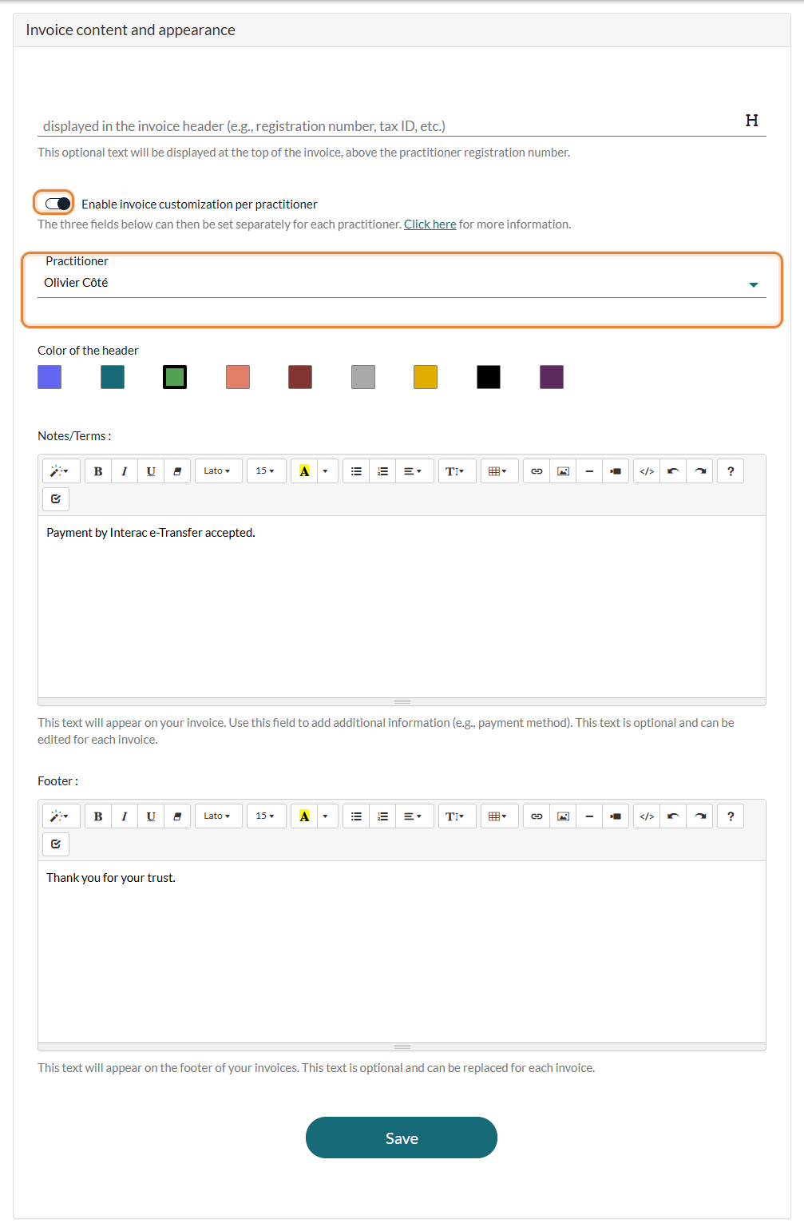Select the blue-violet header color
804x1231 pixels.
[x=50, y=377]
